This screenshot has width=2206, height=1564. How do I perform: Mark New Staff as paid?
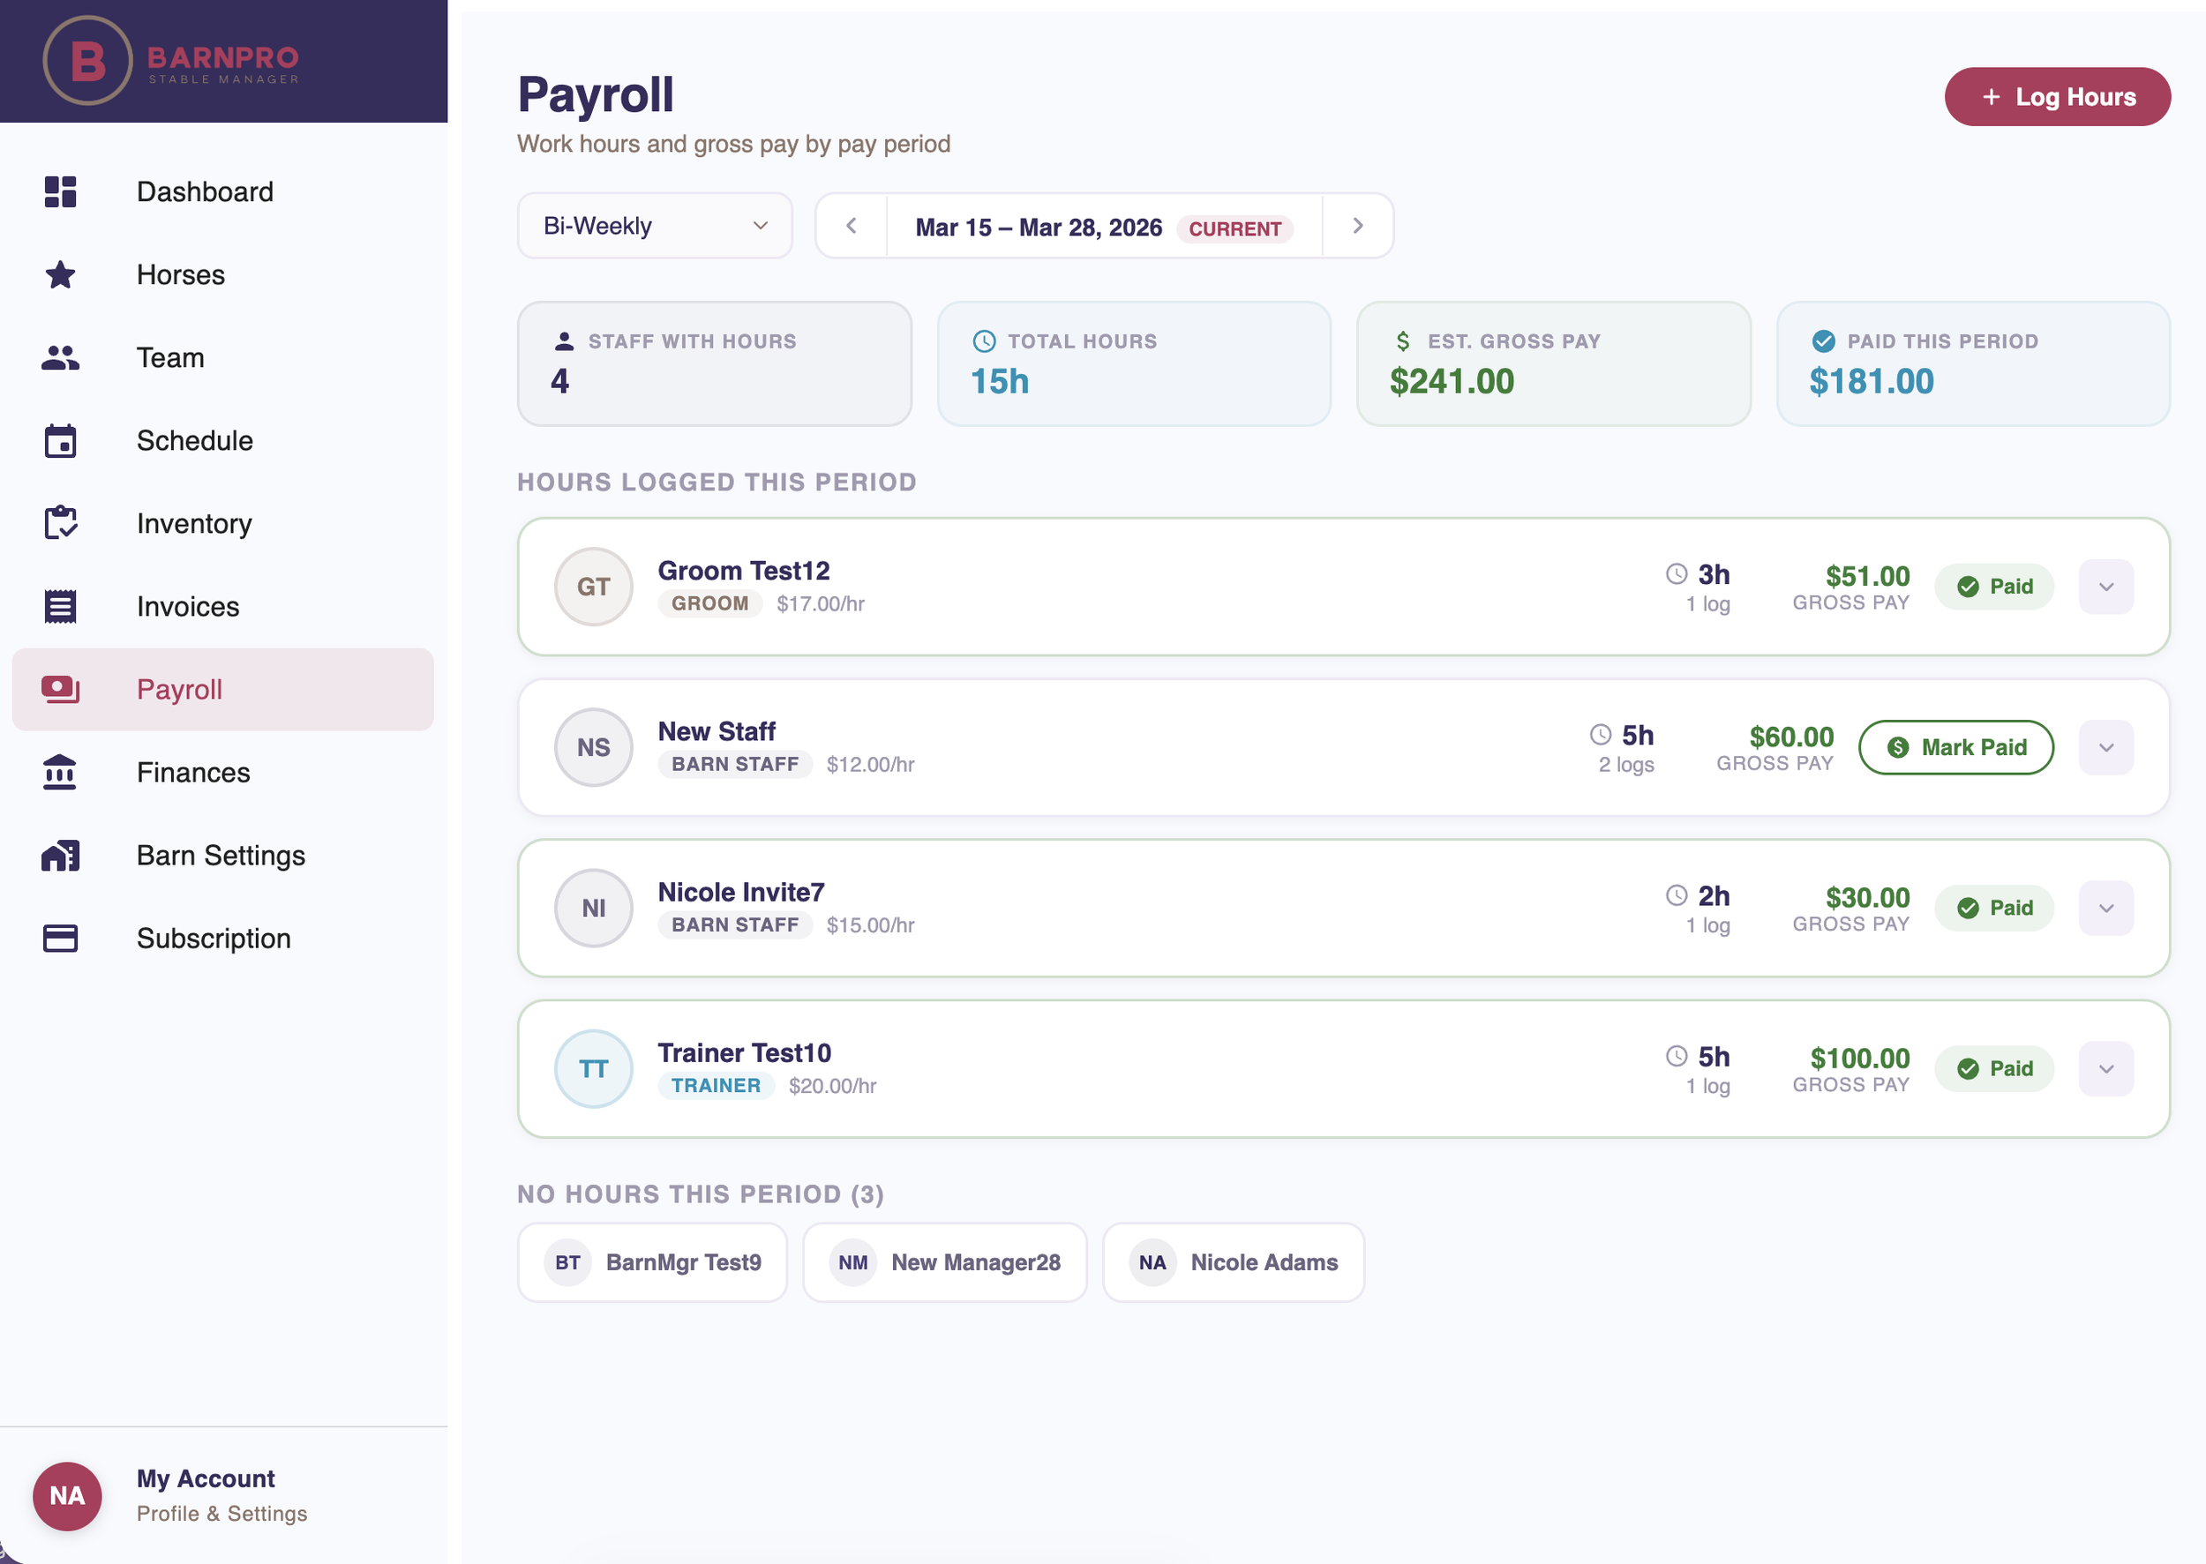[x=1955, y=746]
